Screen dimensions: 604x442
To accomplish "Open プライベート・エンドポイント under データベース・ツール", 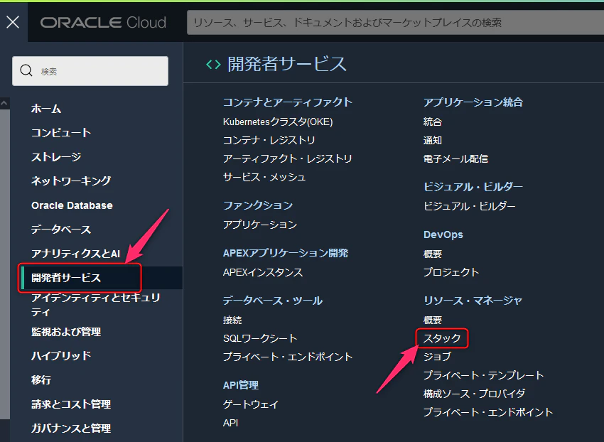I will coord(288,357).
